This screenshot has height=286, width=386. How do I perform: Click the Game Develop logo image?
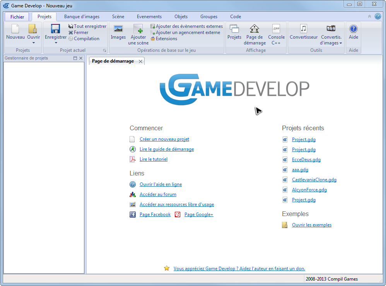pyautogui.click(x=234, y=89)
